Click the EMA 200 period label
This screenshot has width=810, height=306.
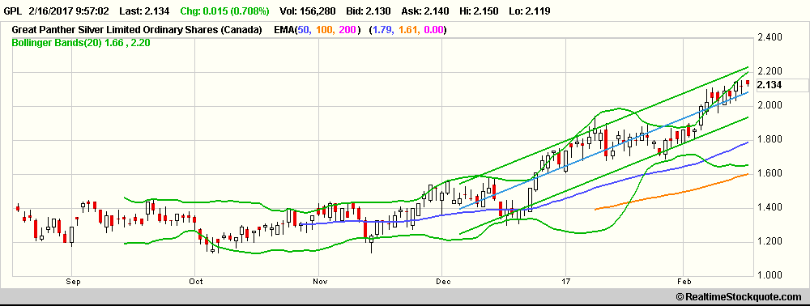[x=347, y=31]
